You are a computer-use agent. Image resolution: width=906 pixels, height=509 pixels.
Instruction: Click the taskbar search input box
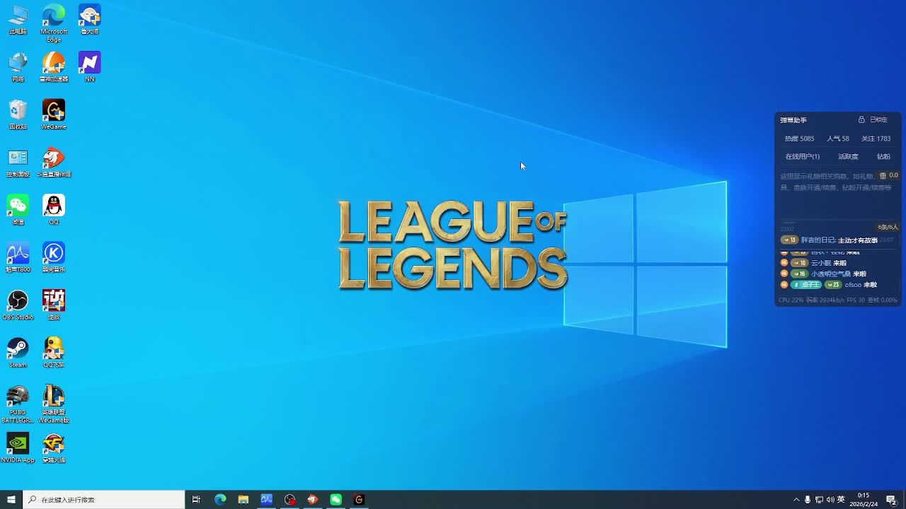tap(104, 500)
